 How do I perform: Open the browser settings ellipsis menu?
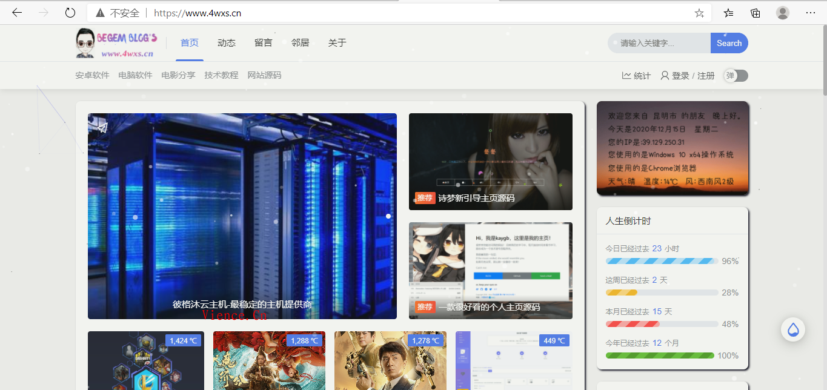point(811,13)
